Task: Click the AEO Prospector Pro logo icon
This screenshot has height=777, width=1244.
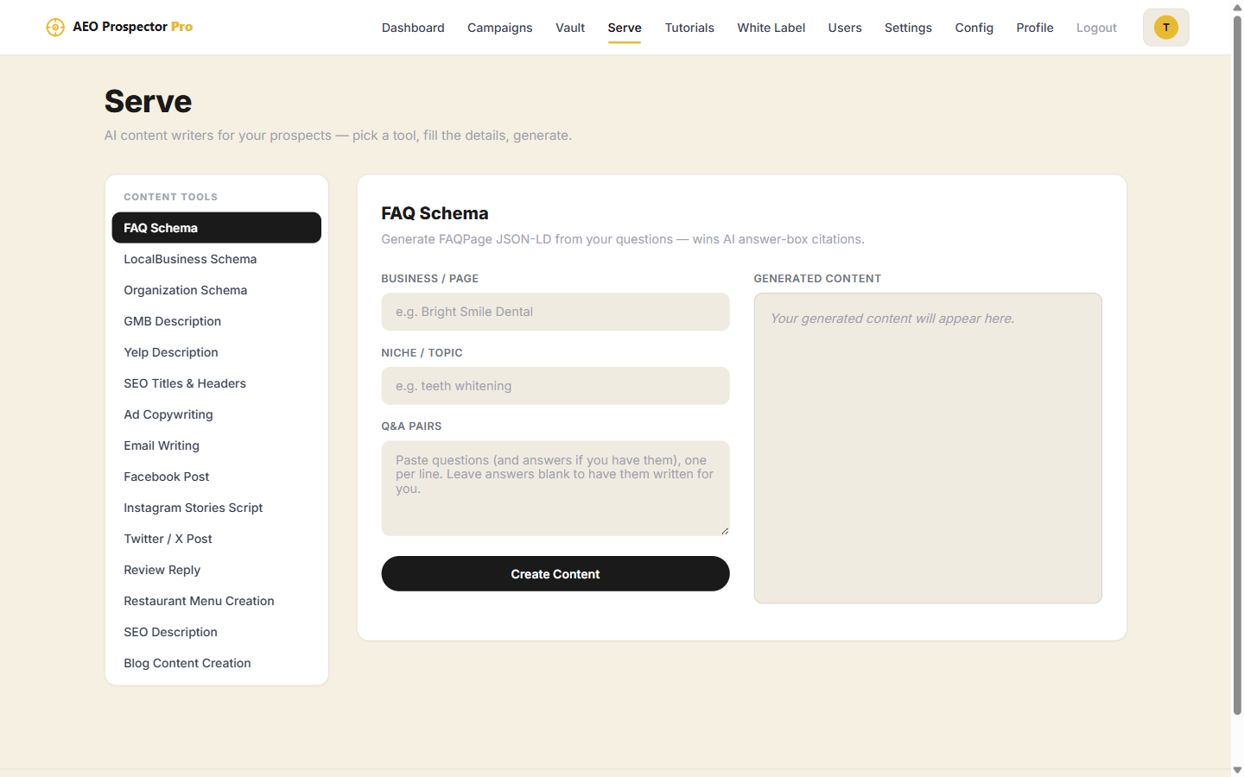Action: coord(55,27)
